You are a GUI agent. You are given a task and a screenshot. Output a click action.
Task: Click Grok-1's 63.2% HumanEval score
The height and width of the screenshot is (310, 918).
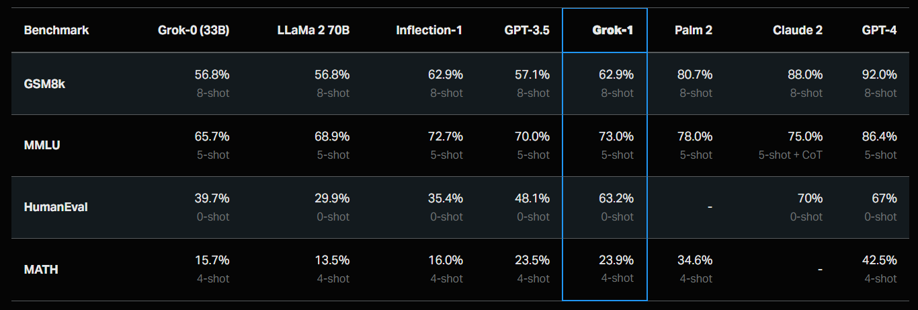616,198
